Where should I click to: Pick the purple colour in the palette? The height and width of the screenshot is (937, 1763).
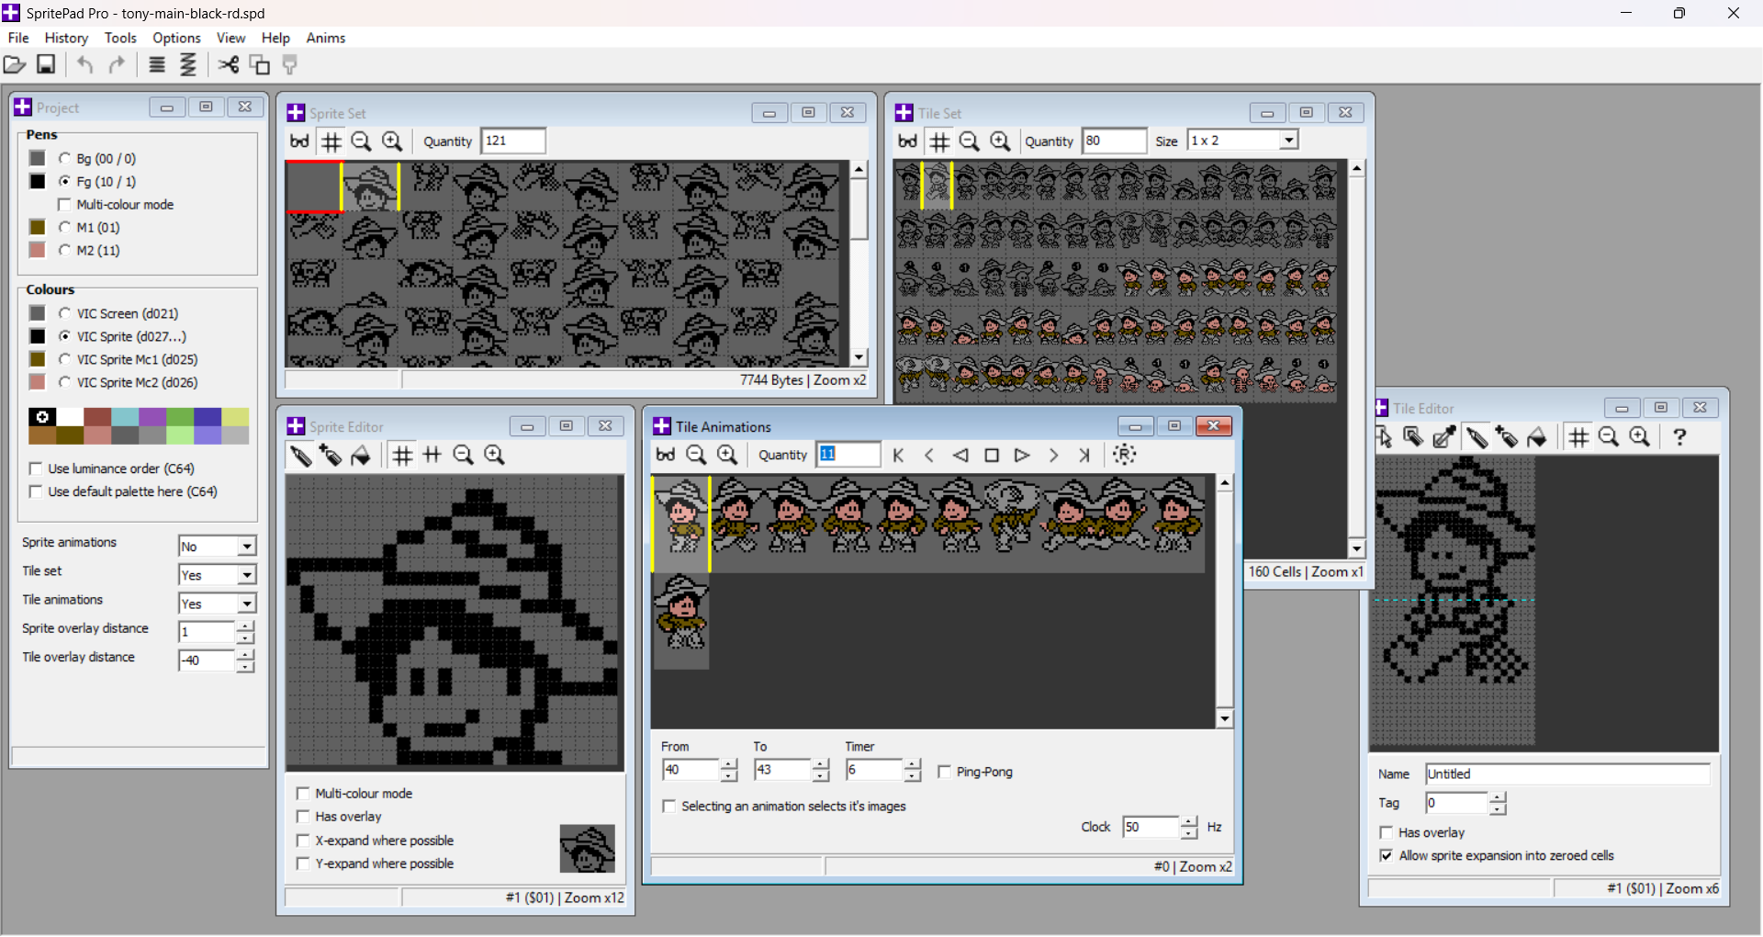[152, 417]
